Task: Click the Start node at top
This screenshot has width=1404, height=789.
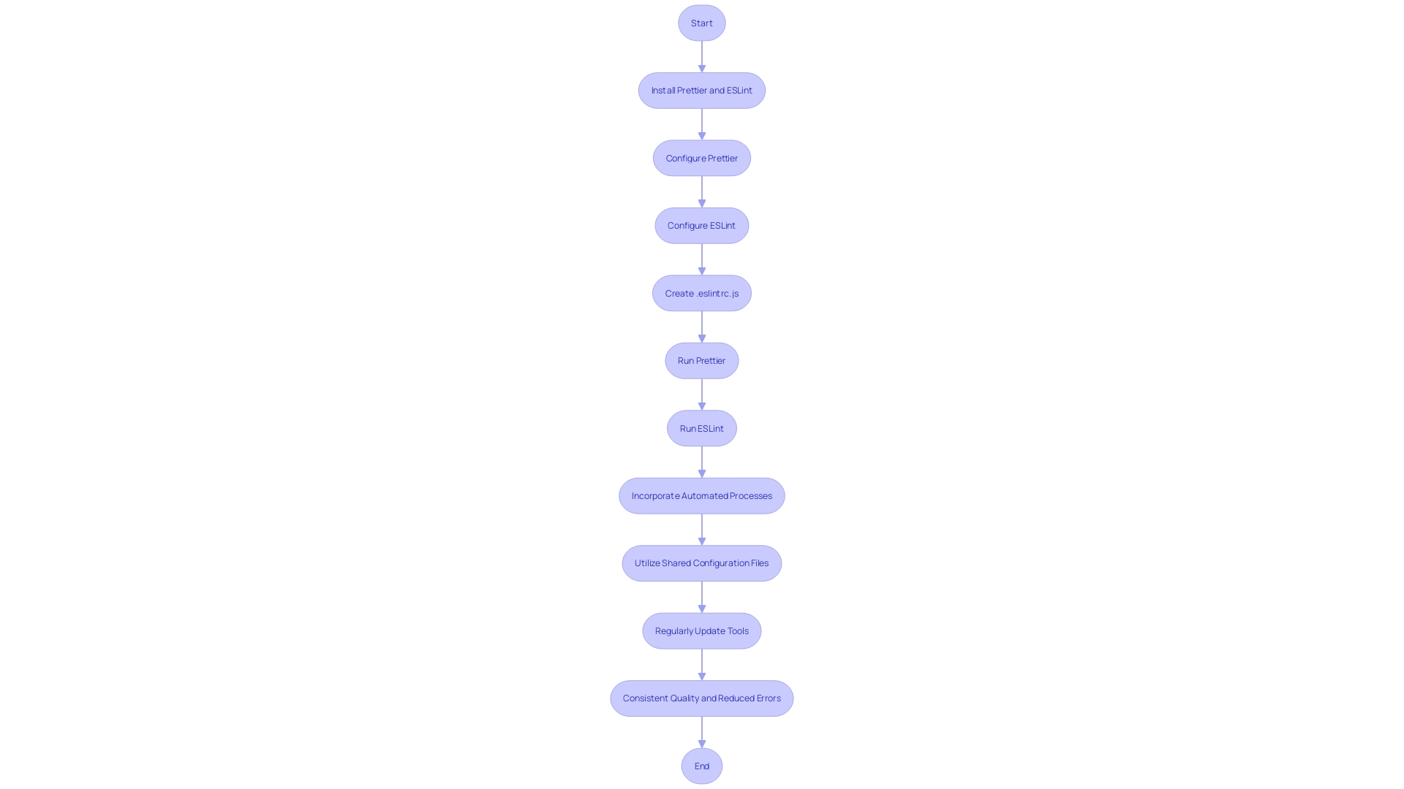Action: click(x=701, y=22)
